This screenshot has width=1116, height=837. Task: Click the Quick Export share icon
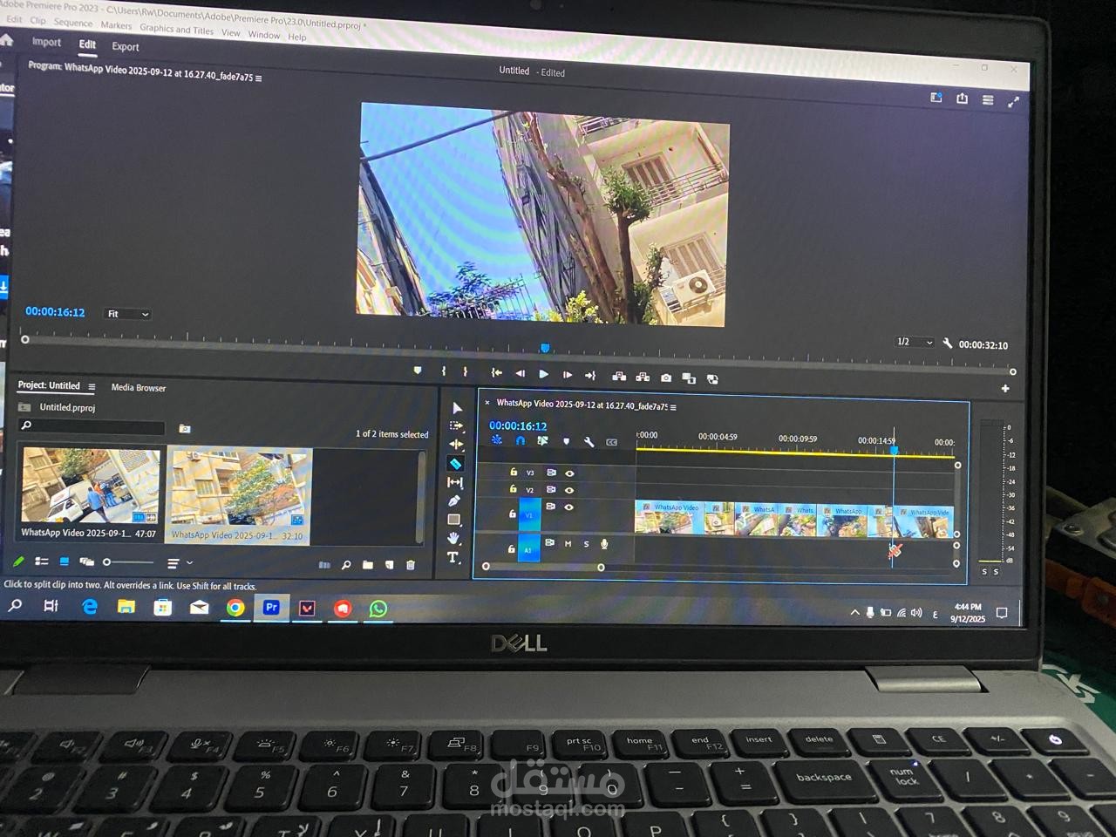[962, 99]
